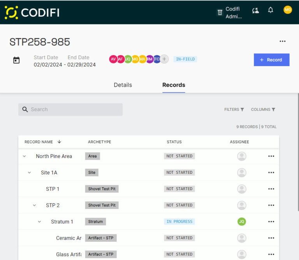Select the Records tab
This screenshot has height=260, width=299.
[x=174, y=85]
